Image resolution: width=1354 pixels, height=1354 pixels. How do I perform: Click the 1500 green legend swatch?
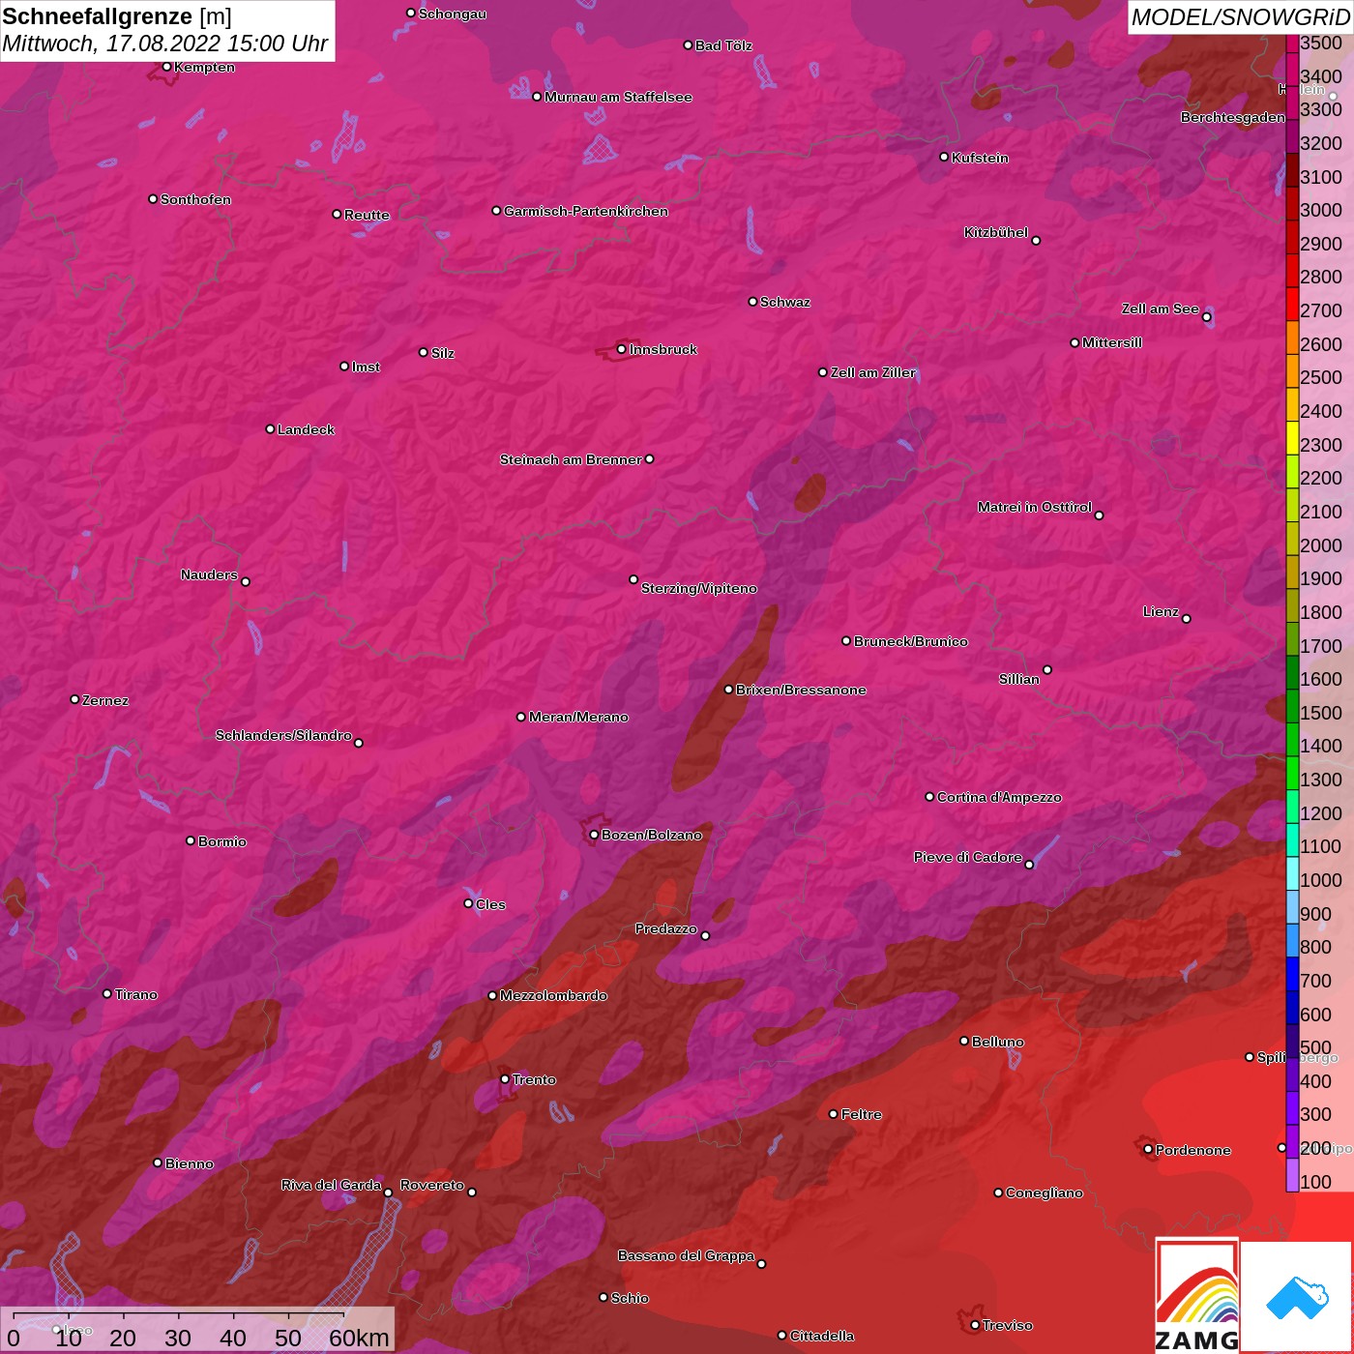point(1292,707)
